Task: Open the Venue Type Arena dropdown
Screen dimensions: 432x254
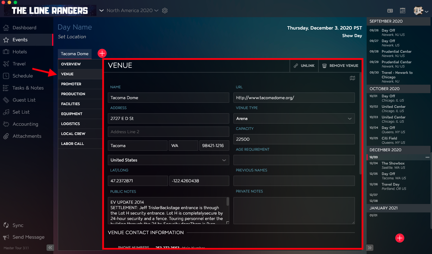Action: pyautogui.click(x=294, y=118)
